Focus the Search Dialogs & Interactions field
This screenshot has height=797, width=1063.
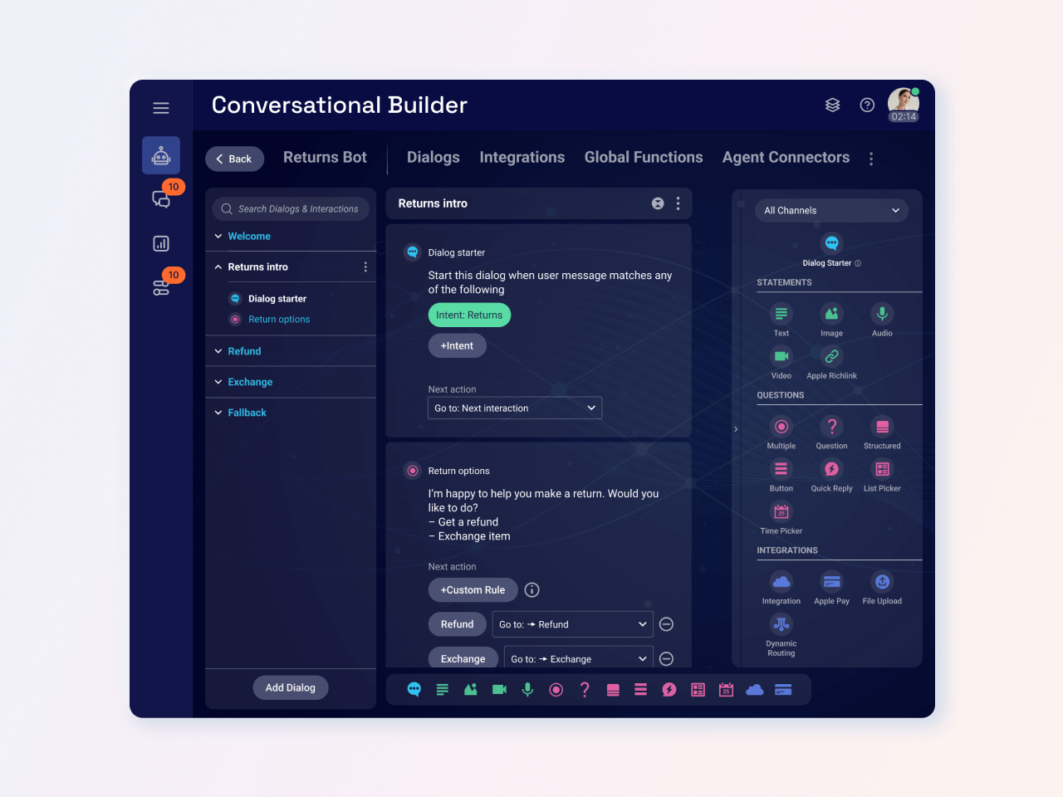tap(291, 209)
